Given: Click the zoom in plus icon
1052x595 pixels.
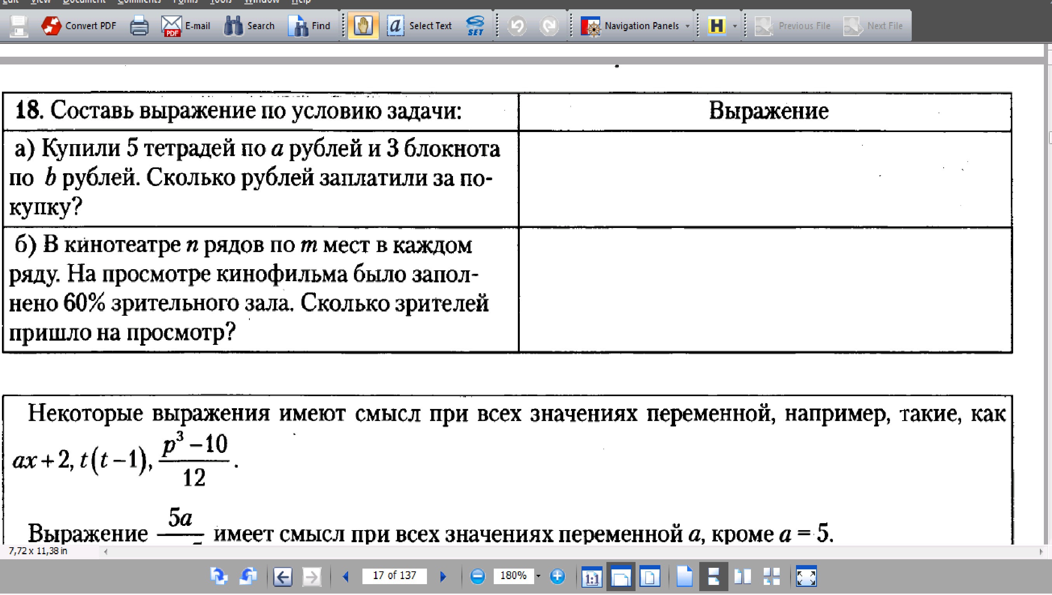Looking at the screenshot, I should 557,576.
